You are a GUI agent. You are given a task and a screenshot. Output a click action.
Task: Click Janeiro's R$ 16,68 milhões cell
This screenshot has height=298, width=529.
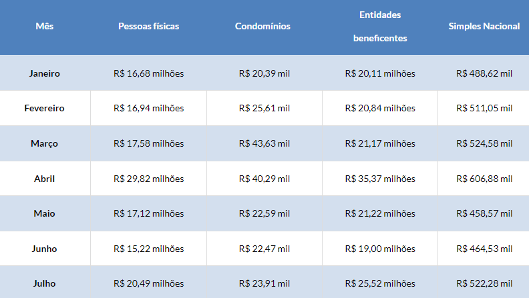(148, 73)
